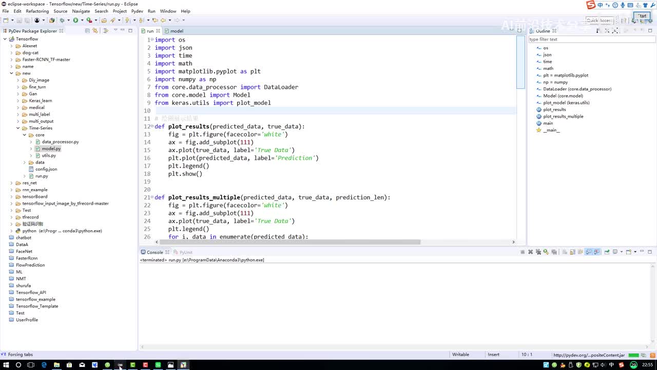Click Remove Launch icon in Console toolbar
Image resolution: width=657 pixels, height=370 pixels.
tap(531, 252)
